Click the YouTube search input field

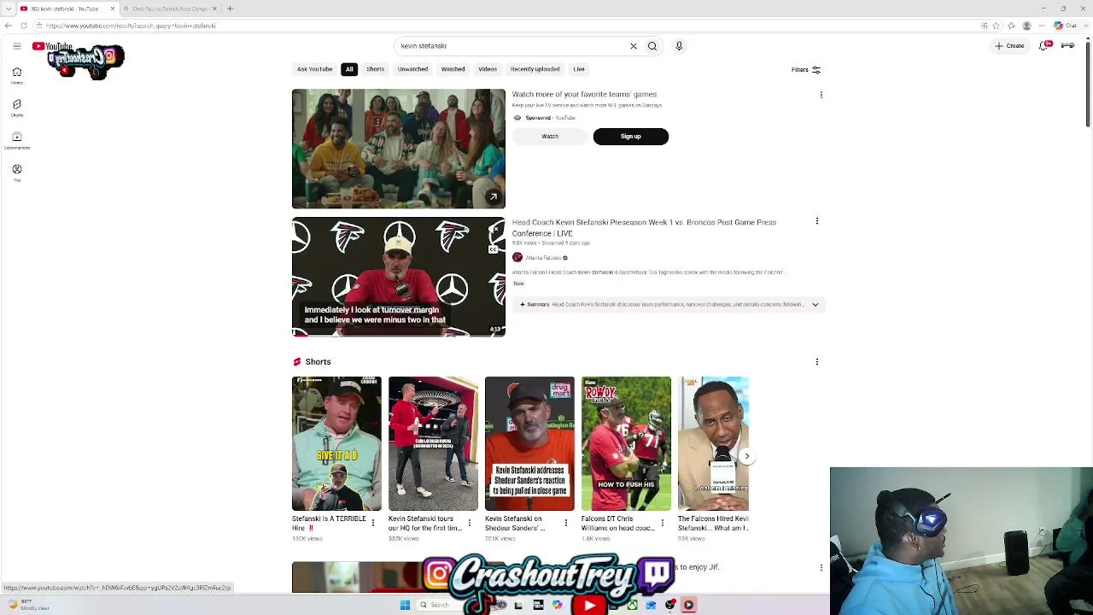coord(512,46)
